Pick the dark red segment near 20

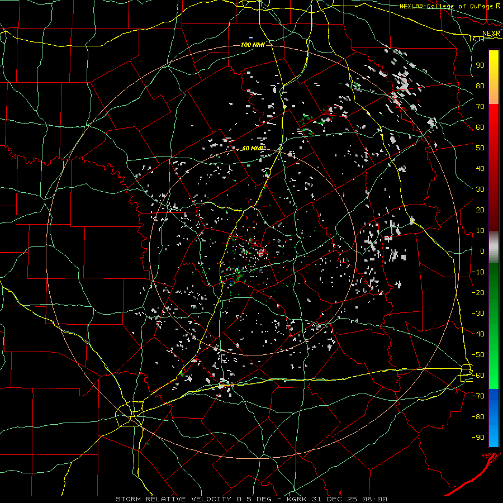pos(493,210)
